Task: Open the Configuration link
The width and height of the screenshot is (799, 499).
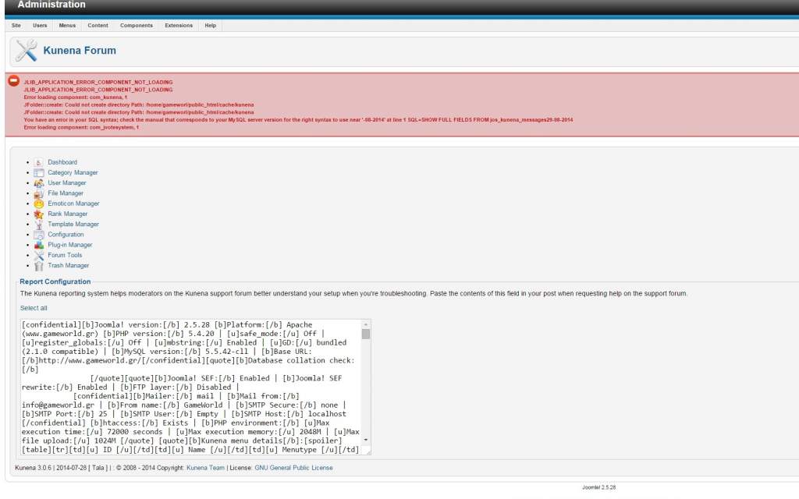Action: 66,235
